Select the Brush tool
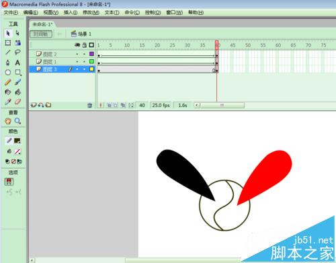 (x=17, y=82)
